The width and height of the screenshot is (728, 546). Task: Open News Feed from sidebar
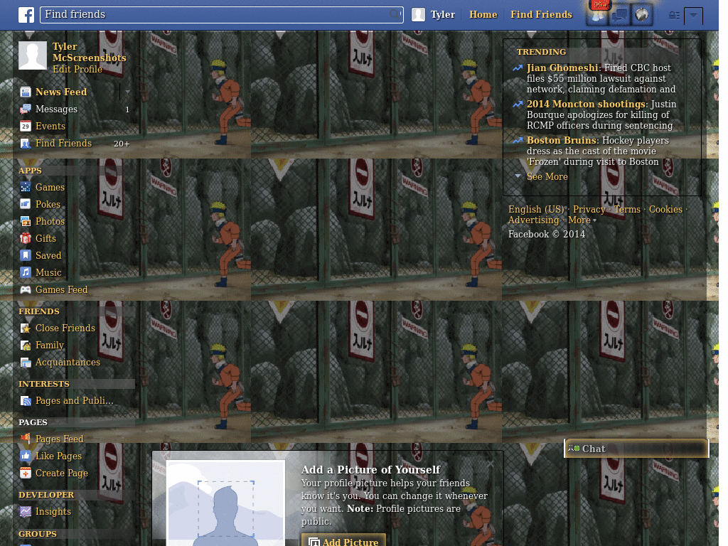click(61, 92)
